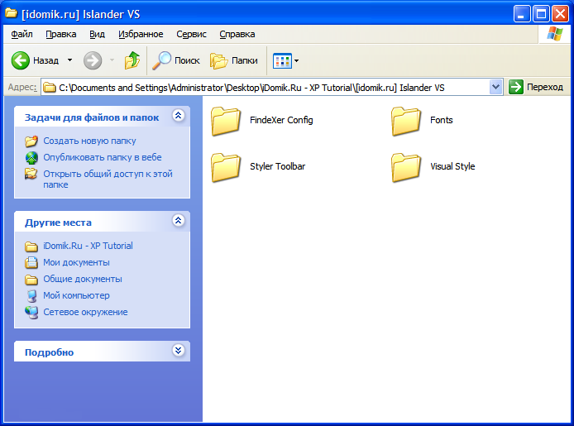574x426 pixels.
Task: Maximize the Islander VS window
Action: 541,14
